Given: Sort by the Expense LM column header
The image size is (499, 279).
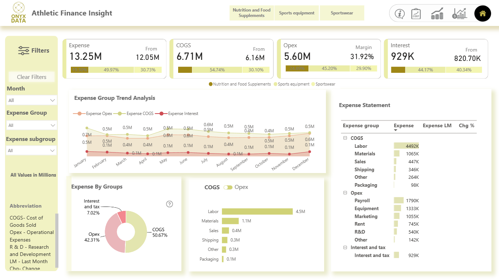Looking at the screenshot, I should point(437,125).
